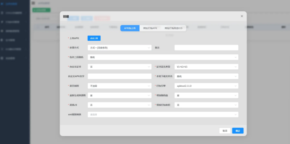Click the 取消 button
The height and width of the screenshot is (144, 290).
click(x=225, y=131)
